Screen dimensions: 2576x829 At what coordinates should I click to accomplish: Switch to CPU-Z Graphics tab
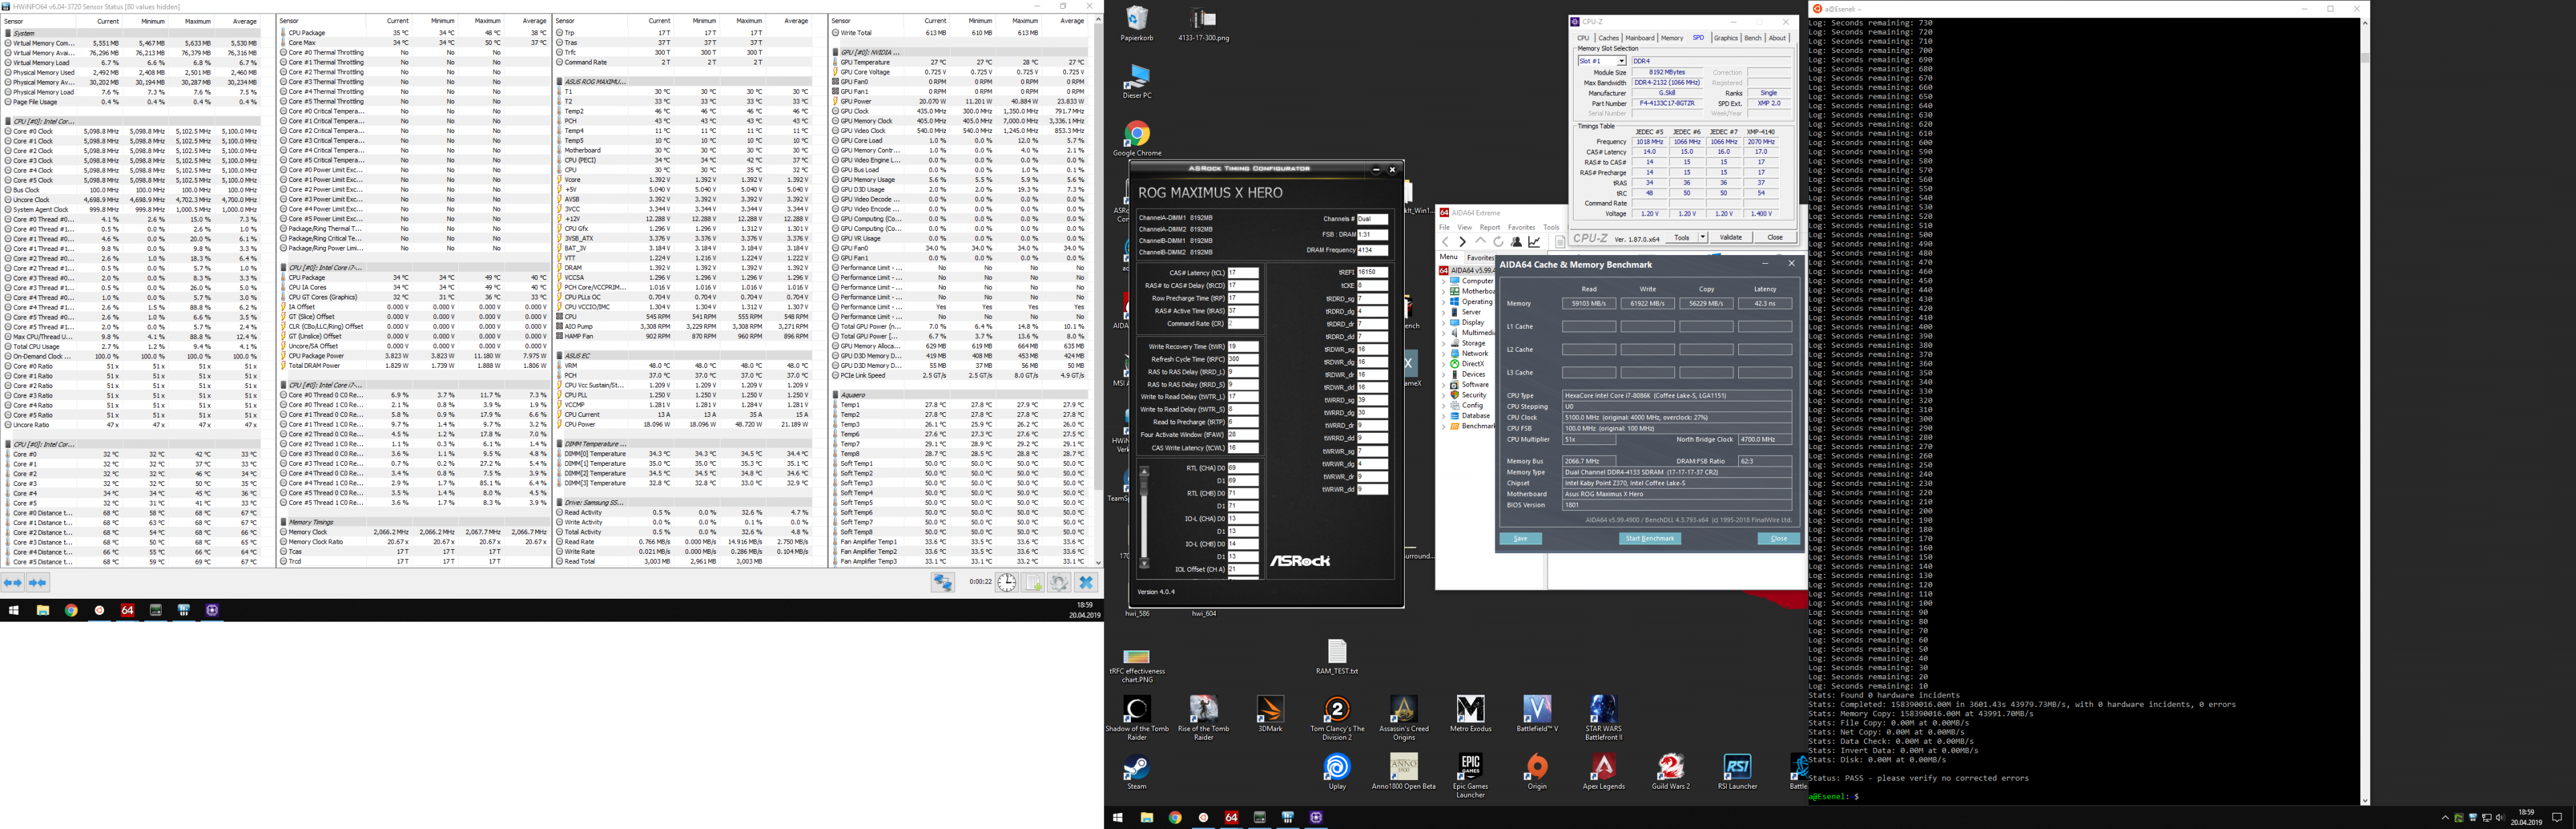pos(1725,38)
